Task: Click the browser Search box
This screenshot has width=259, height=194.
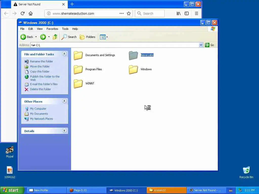Action: tap(150, 13)
